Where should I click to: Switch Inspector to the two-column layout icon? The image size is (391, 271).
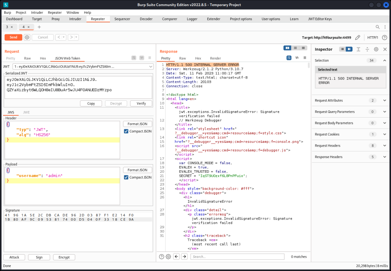coord(349,49)
